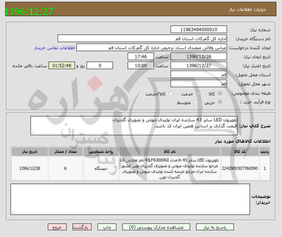Select the کالا radio button
The width and height of the screenshot is (282, 237).
[220, 93]
